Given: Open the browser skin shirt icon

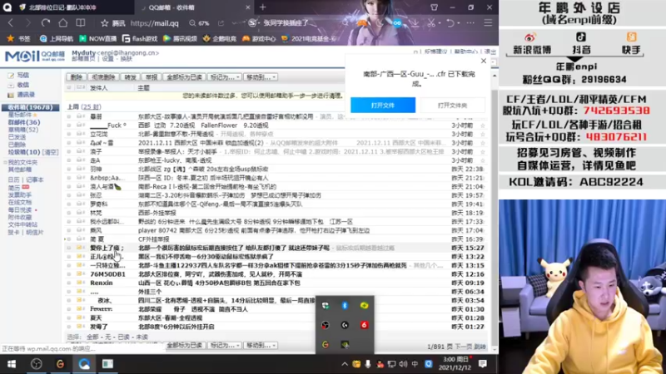Looking at the screenshot, I should coord(434,7).
